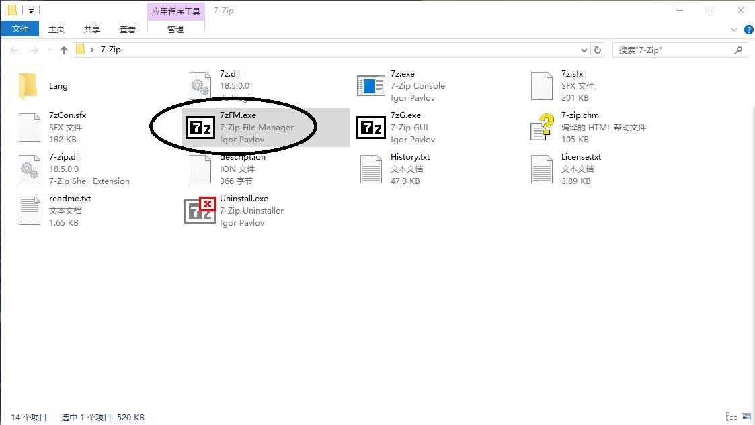Screen dimensions: 755x425
Task: Click the 7z.exe file name
Action: click(403, 74)
